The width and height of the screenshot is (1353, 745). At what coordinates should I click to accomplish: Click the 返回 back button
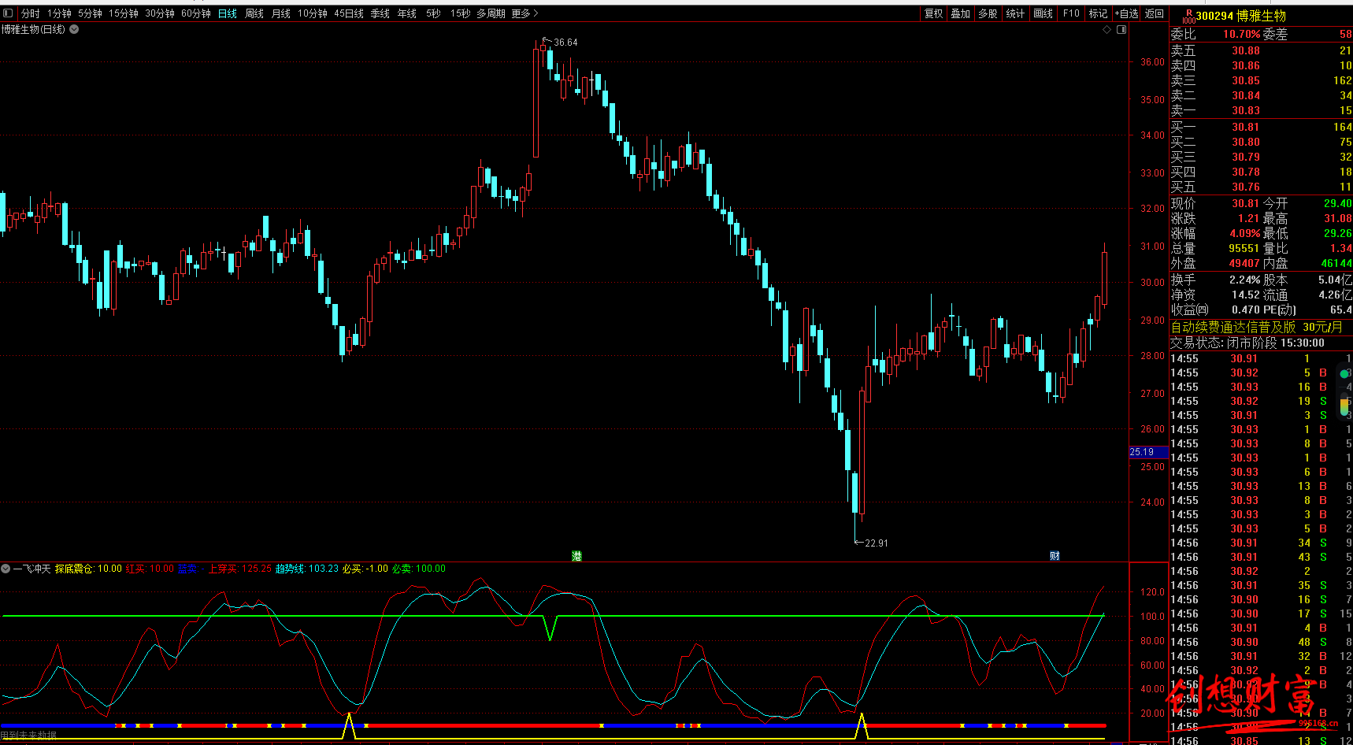1155,13
